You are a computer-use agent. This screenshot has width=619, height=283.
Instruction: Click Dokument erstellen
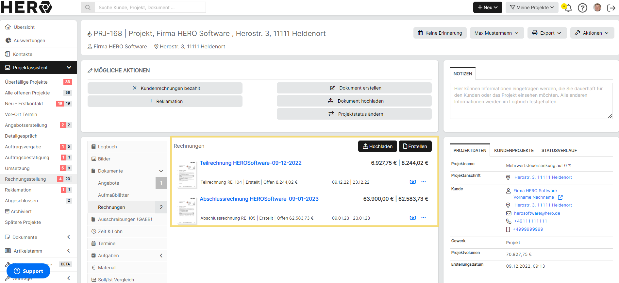(354, 88)
